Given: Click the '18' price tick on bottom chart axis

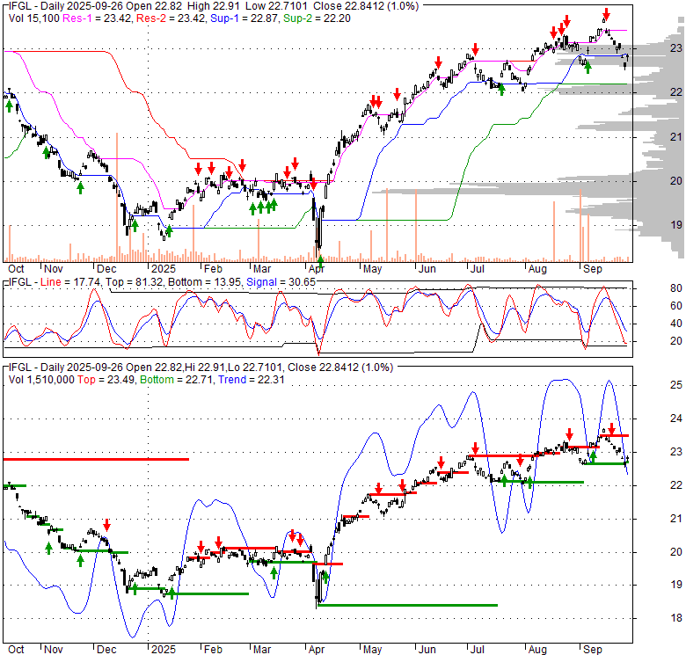Looking at the screenshot, I should [676, 618].
